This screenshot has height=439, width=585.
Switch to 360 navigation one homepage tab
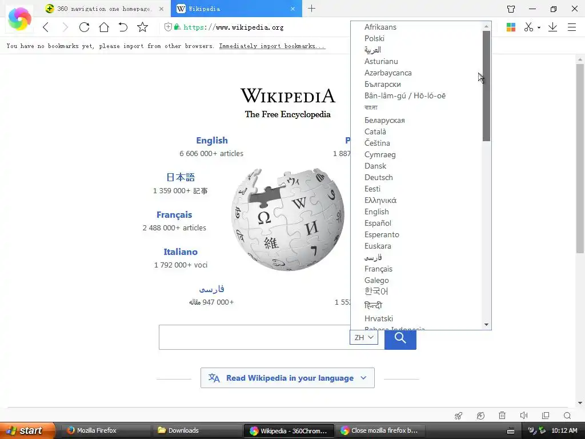(x=104, y=9)
